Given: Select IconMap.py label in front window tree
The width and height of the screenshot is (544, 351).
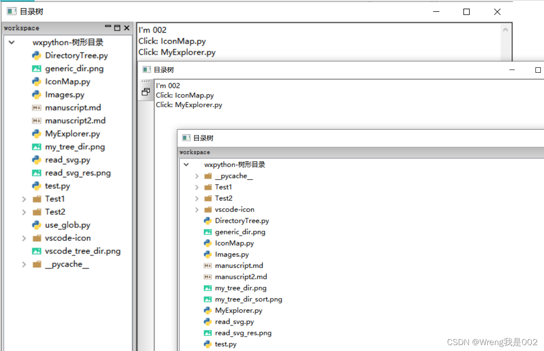Looking at the screenshot, I should [x=234, y=243].
